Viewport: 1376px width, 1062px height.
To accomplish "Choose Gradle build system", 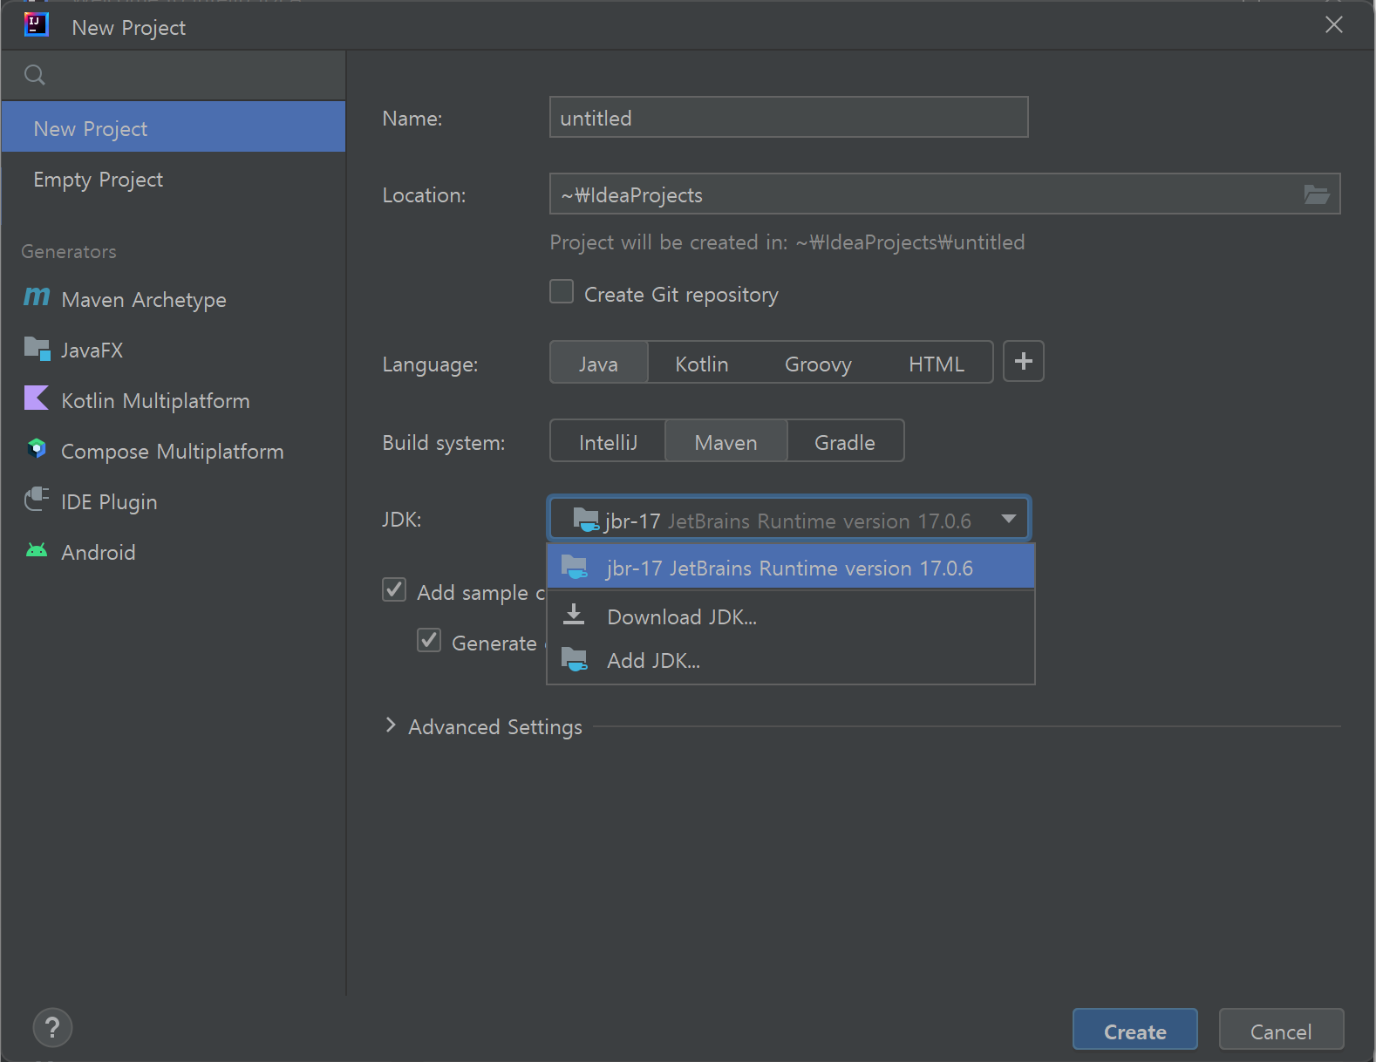I will 845,441.
